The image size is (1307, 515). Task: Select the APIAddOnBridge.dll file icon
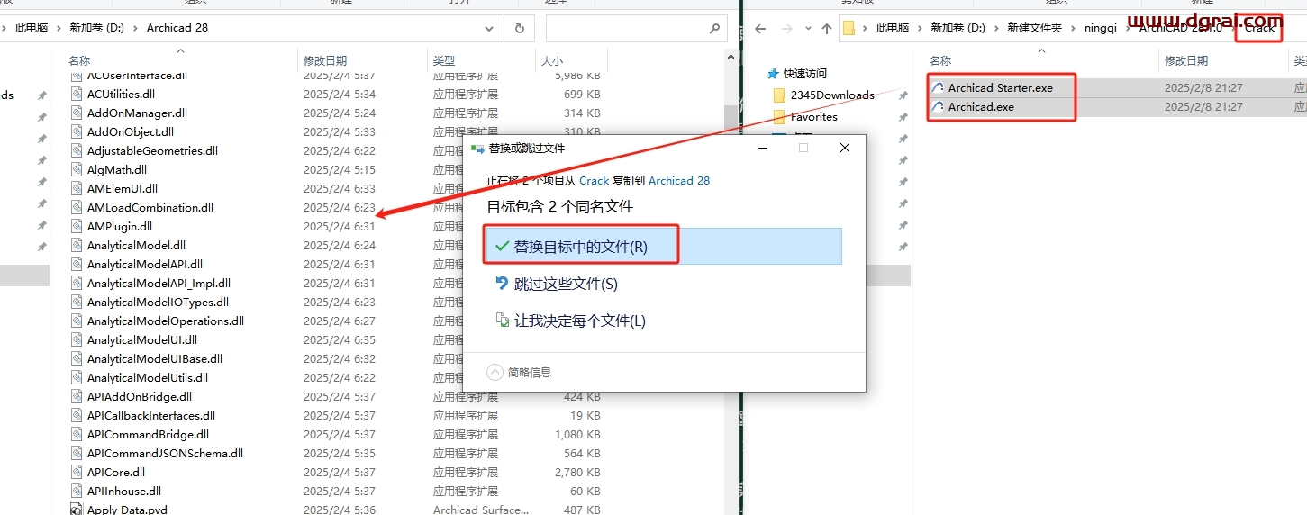[77, 396]
